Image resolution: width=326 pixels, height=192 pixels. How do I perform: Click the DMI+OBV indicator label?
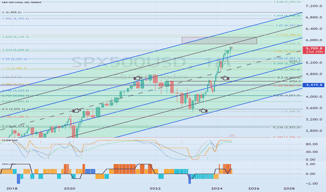click(9, 164)
